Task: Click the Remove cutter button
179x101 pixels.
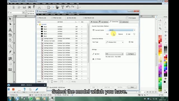Action: click(x=121, y=34)
